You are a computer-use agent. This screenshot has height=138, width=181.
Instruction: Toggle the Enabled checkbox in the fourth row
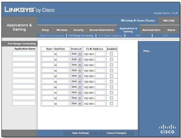[x=111, y=70]
